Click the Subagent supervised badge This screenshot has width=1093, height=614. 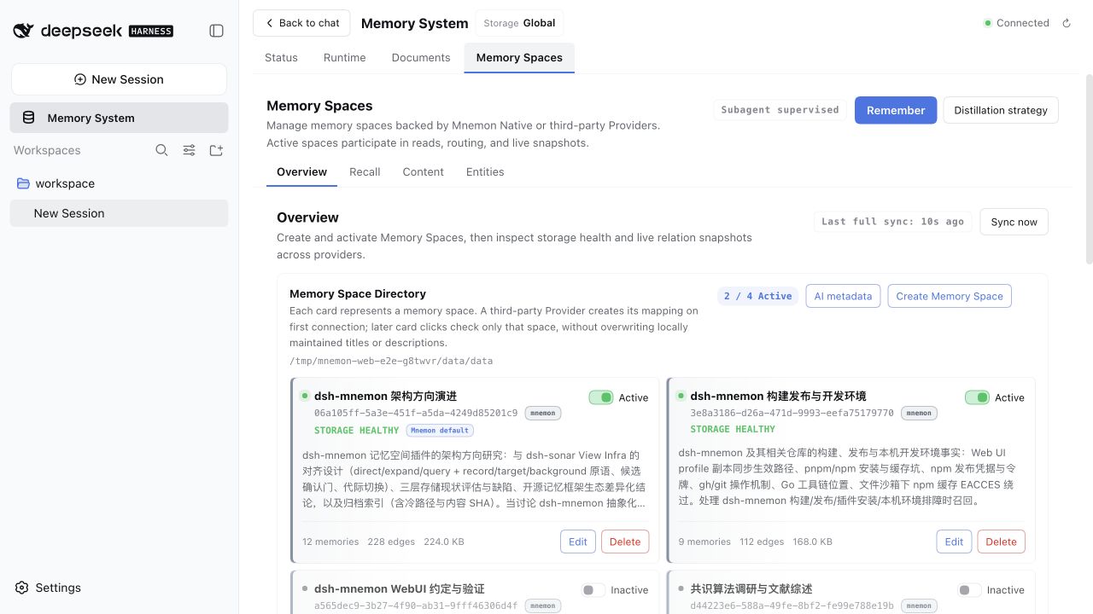pos(780,110)
